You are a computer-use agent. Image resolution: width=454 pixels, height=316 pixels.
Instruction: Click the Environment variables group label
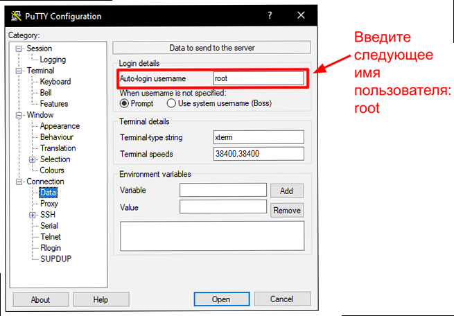coord(155,174)
